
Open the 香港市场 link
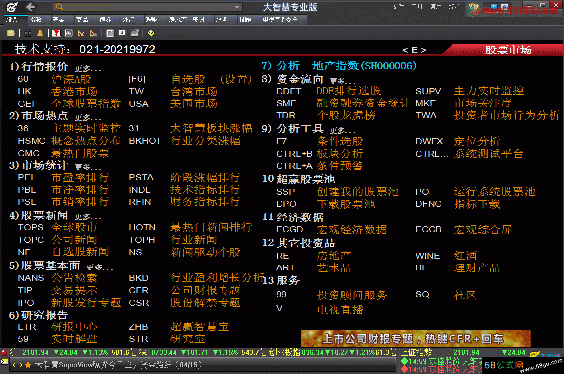pyautogui.click(x=74, y=91)
